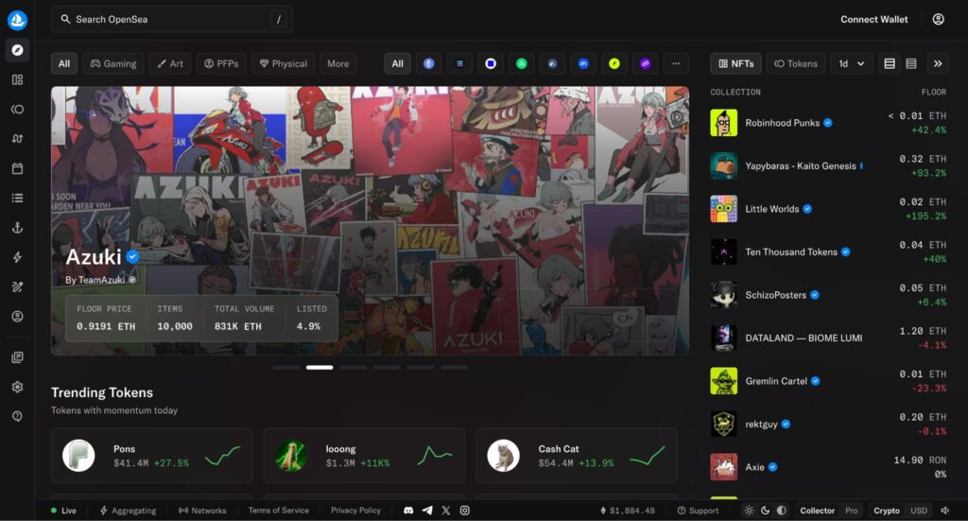Open the Support link

tap(698, 511)
